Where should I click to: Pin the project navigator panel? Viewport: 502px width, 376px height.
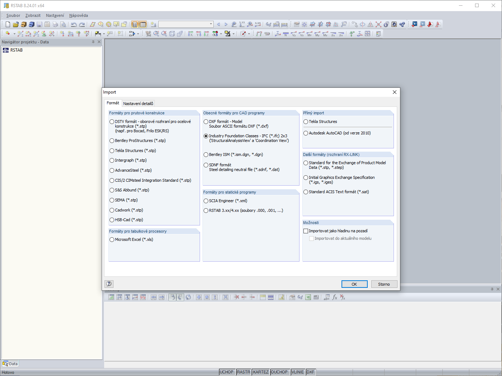click(x=93, y=42)
